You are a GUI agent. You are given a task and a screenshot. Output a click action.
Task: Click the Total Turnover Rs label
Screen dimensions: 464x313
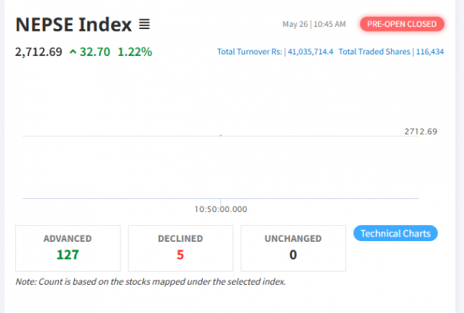[250, 52]
